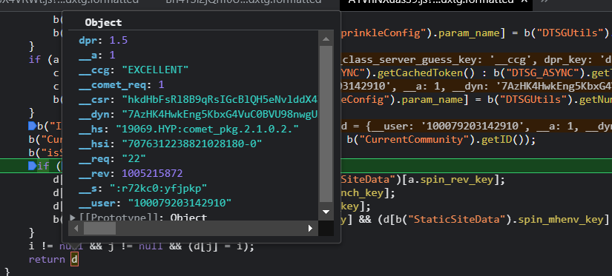Open the more tabs overflow chevron
The image size is (612, 276).
pos(544,2)
